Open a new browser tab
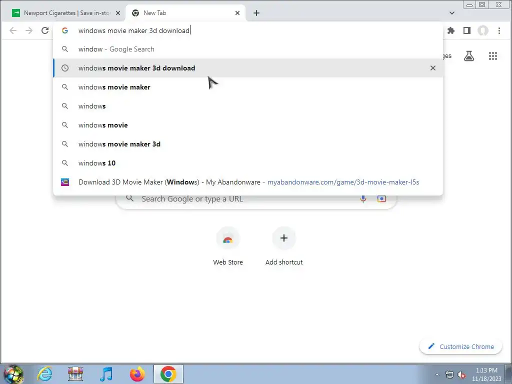The width and height of the screenshot is (512, 384). click(256, 13)
